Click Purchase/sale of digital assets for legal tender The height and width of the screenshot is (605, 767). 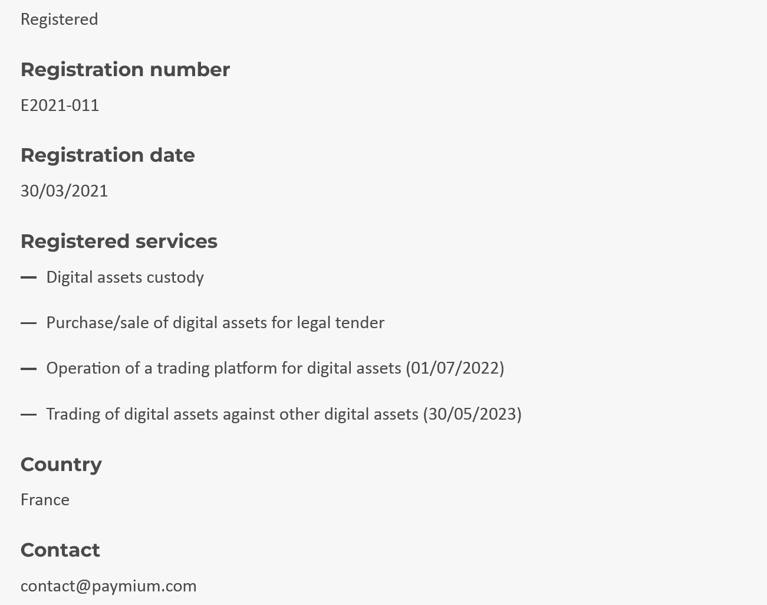point(215,323)
